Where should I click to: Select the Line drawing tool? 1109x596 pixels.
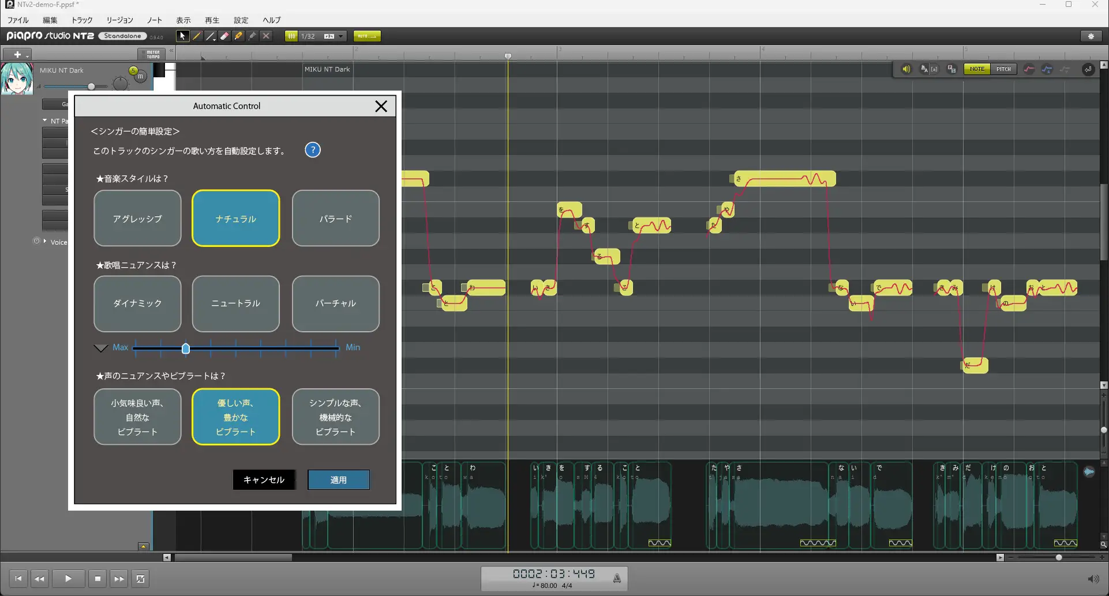tap(210, 36)
